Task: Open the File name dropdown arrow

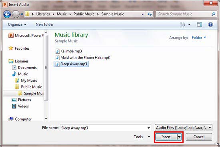Action: (148, 128)
